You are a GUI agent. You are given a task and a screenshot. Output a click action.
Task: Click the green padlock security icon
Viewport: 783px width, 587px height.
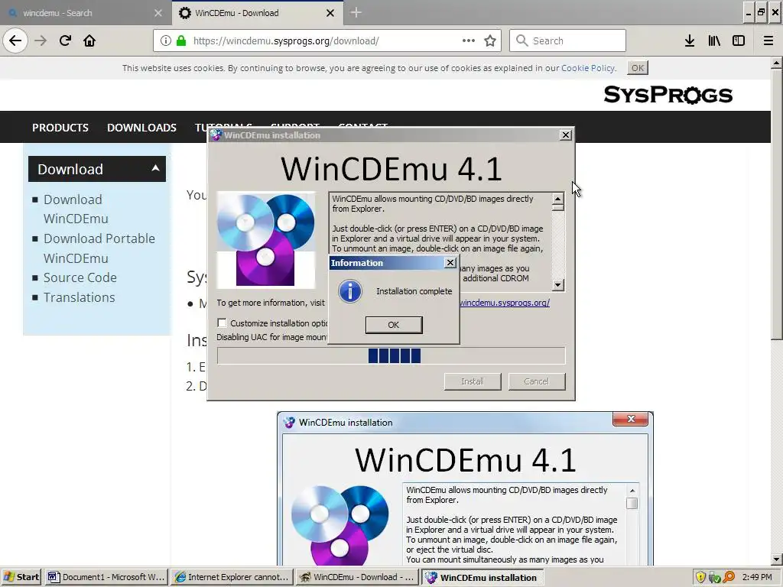(181, 41)
